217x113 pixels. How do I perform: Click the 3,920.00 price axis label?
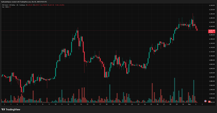pos(212,94)
